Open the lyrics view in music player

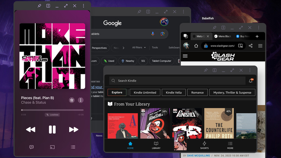click(x=31, y=147)
